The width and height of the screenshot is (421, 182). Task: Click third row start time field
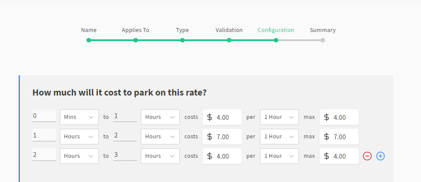tap(44, 155)
